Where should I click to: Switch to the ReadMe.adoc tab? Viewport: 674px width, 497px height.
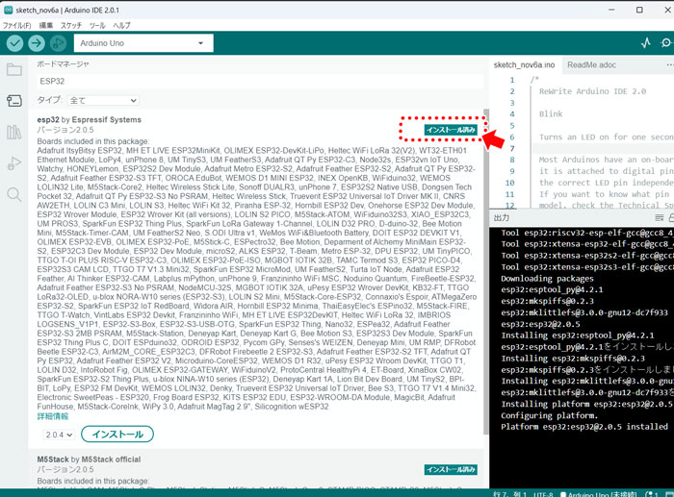[x=591, y=64]
